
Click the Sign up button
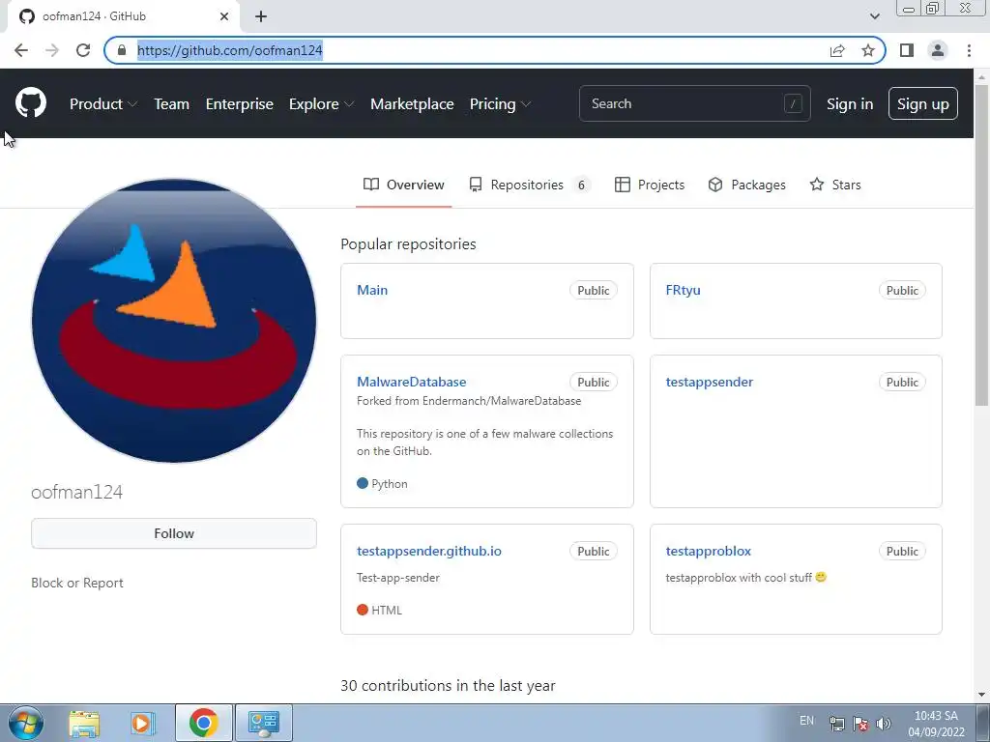922,103
